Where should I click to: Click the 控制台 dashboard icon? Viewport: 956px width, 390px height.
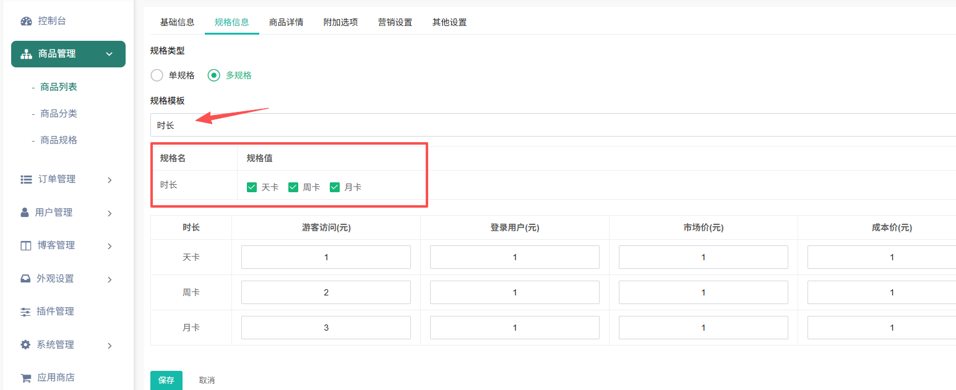[x=26, y=21]
